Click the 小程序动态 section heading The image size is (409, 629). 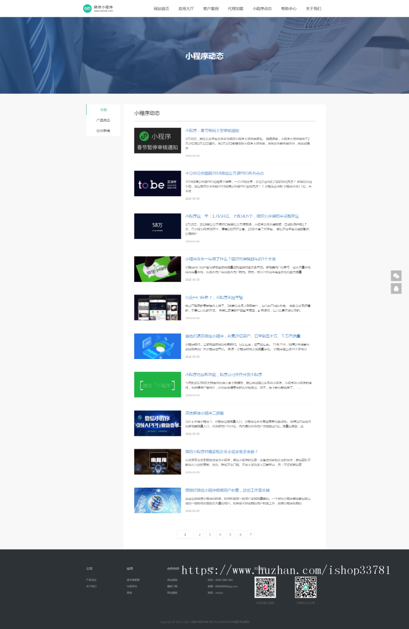[147, 113]
